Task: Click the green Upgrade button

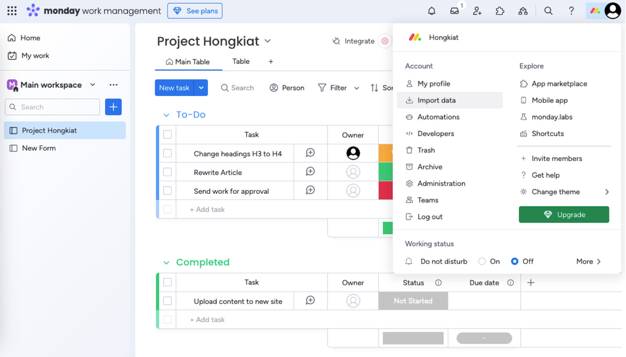Action: coord(564,215)
